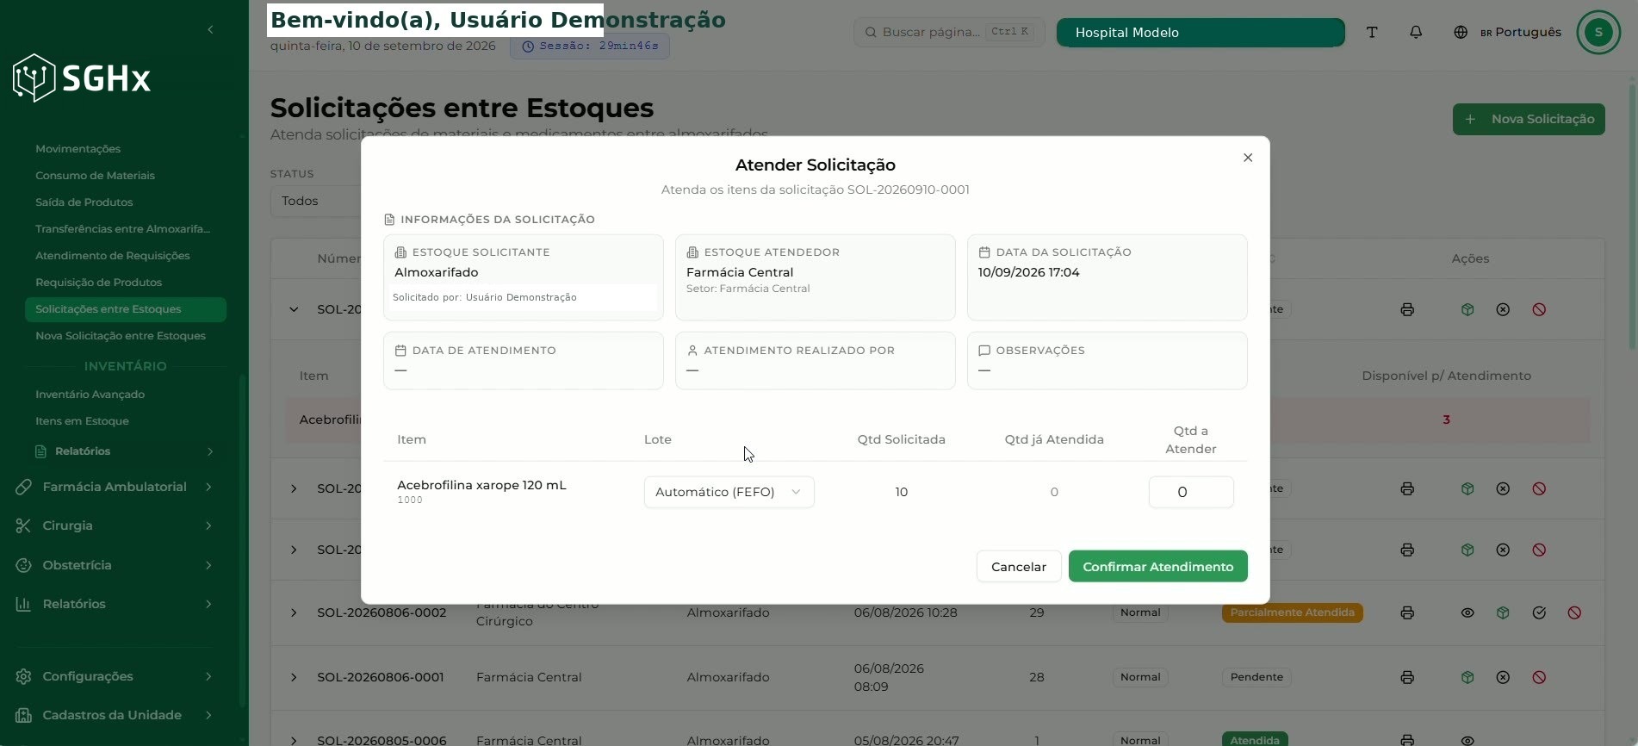
Task: Open the Status filter showing Todos
Action: [x=317, y=201]
